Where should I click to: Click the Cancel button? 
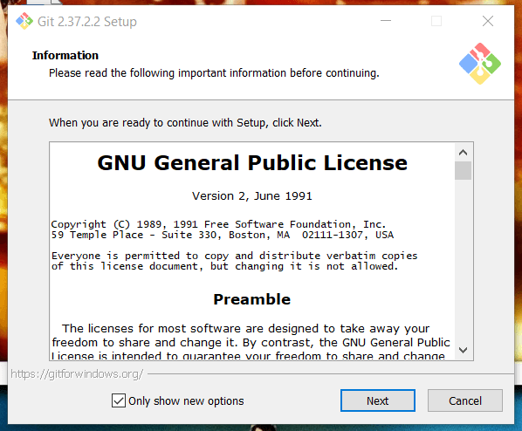coord(464,400)
